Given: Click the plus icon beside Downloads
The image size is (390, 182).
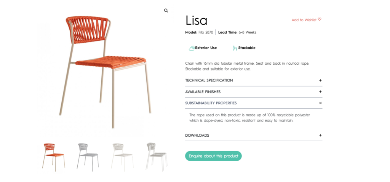Looking at the screenshot, I should coord(320,136).
